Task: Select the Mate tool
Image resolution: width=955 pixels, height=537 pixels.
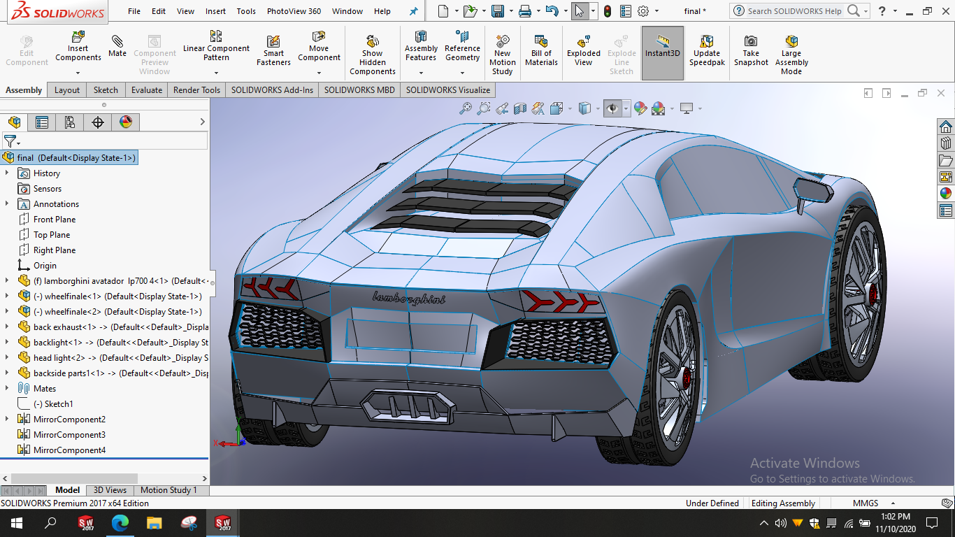Action: tap(117, 45)
